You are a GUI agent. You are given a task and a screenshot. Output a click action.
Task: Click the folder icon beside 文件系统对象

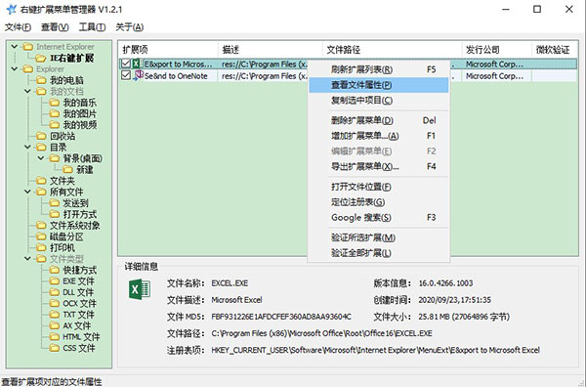tap(41, 226)
